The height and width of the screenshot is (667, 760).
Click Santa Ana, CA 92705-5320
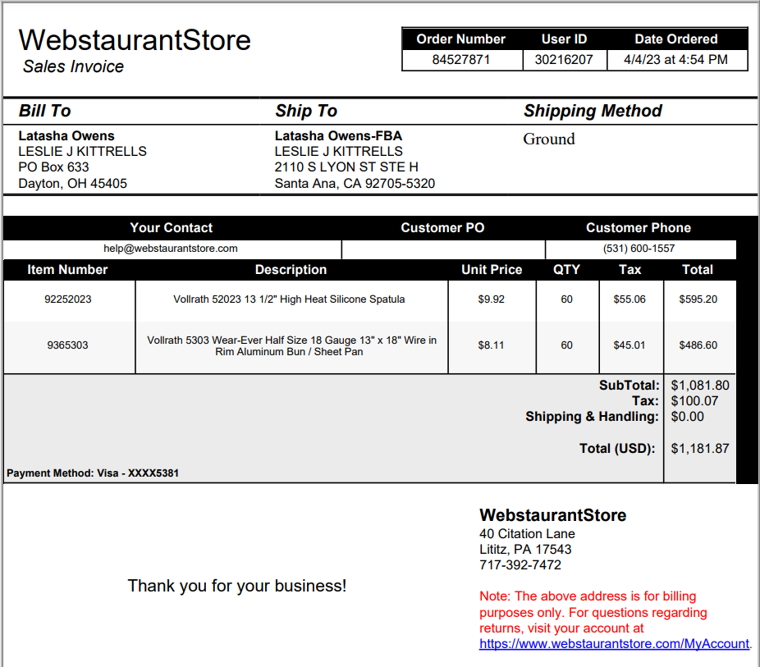pyautogui.click(x=355, y=184)
